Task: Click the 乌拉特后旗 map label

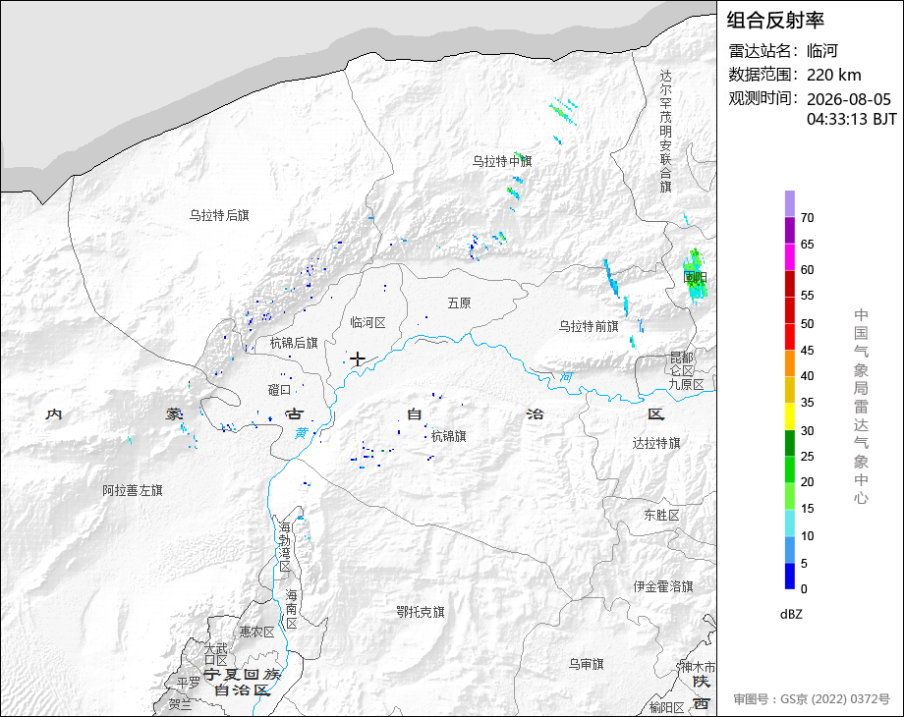Action: 219,215
